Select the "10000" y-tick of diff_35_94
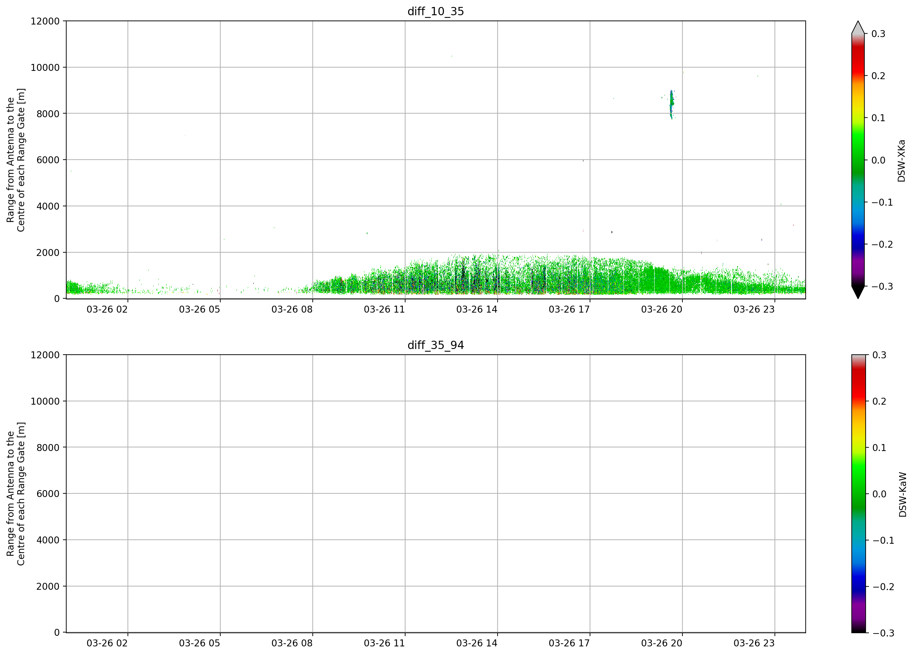The height and width of the screenshot is (655, 914). (45, 401)
